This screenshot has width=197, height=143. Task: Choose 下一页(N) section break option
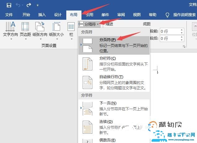[114, 109]
